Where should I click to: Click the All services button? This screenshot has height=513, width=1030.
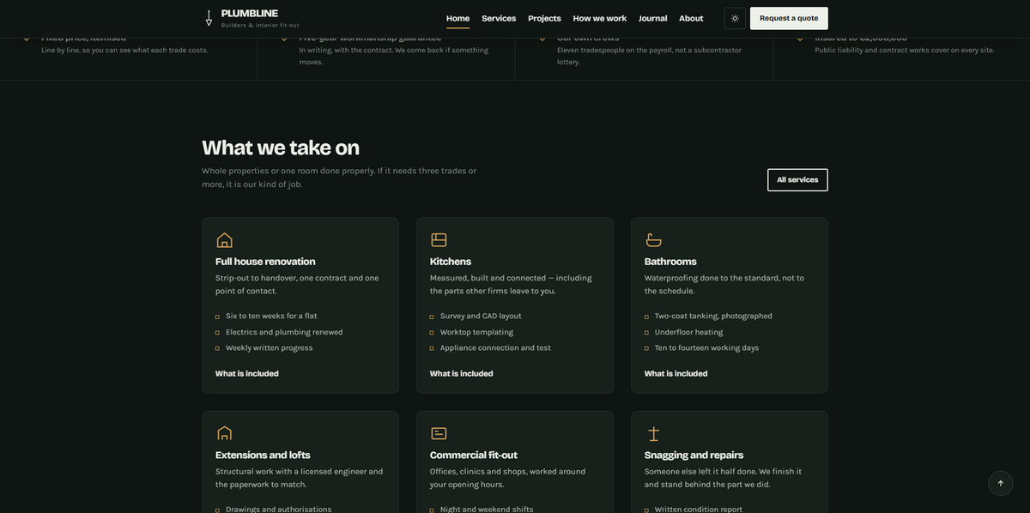(x=797, y=179)
